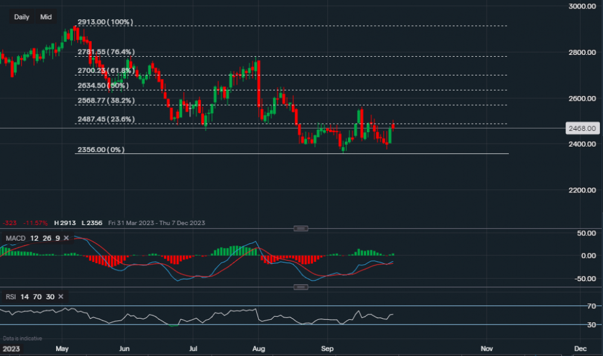Screen dimensions: 603x356
Task: Select the 2700.23 (61.8%) Fibonacci label
Action: point(106,71)
